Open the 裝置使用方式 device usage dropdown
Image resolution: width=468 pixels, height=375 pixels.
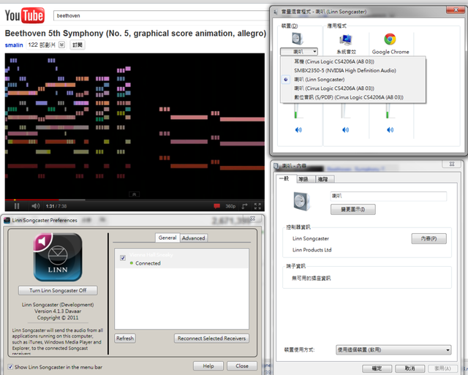393,349
